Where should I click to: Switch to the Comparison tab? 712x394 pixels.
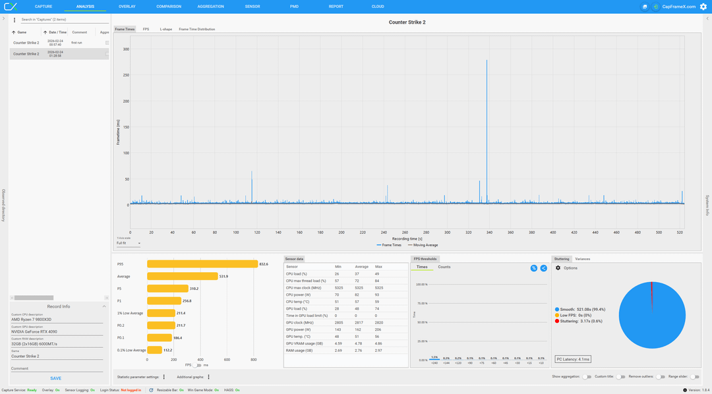click(169, 7)
